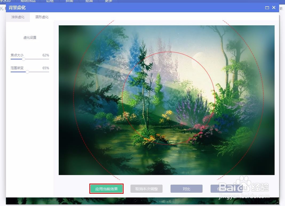Screen dimensions: 285x206
Task: Open the 更多 menu in main window
Action: click(x=109, y=1)
